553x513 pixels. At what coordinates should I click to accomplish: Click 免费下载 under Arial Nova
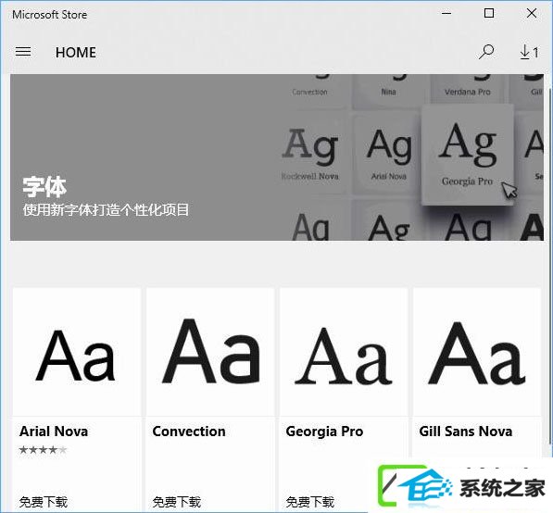tap(43, 501)
